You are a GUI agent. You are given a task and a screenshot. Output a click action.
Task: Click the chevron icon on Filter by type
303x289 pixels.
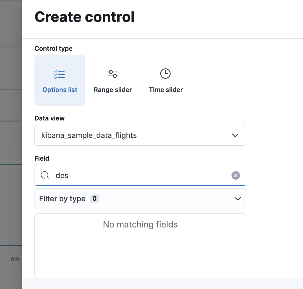[x=238, y=199]
